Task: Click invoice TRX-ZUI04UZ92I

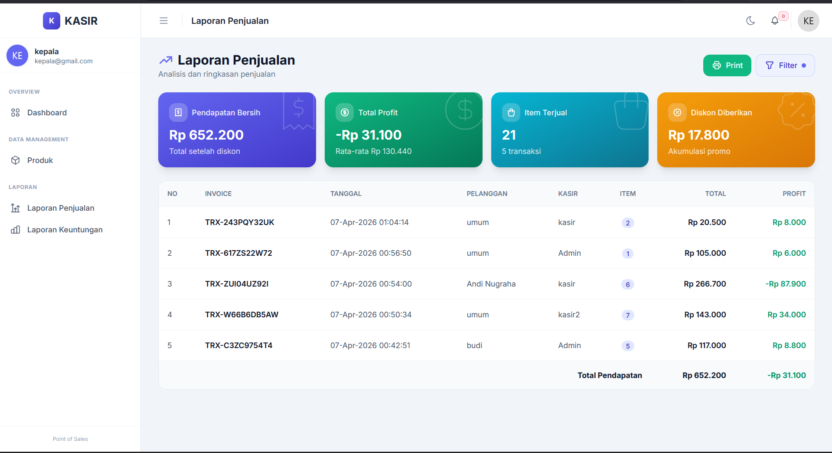Action: point(237,284)
